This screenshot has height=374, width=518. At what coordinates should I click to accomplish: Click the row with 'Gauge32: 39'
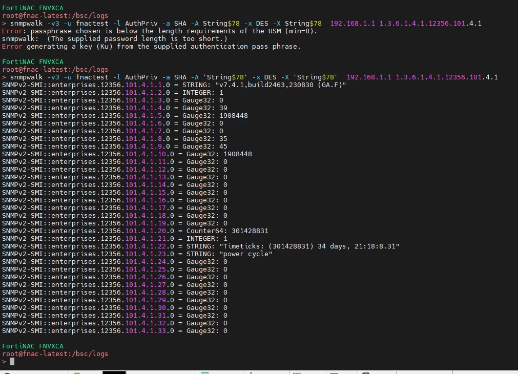[115, 108]
